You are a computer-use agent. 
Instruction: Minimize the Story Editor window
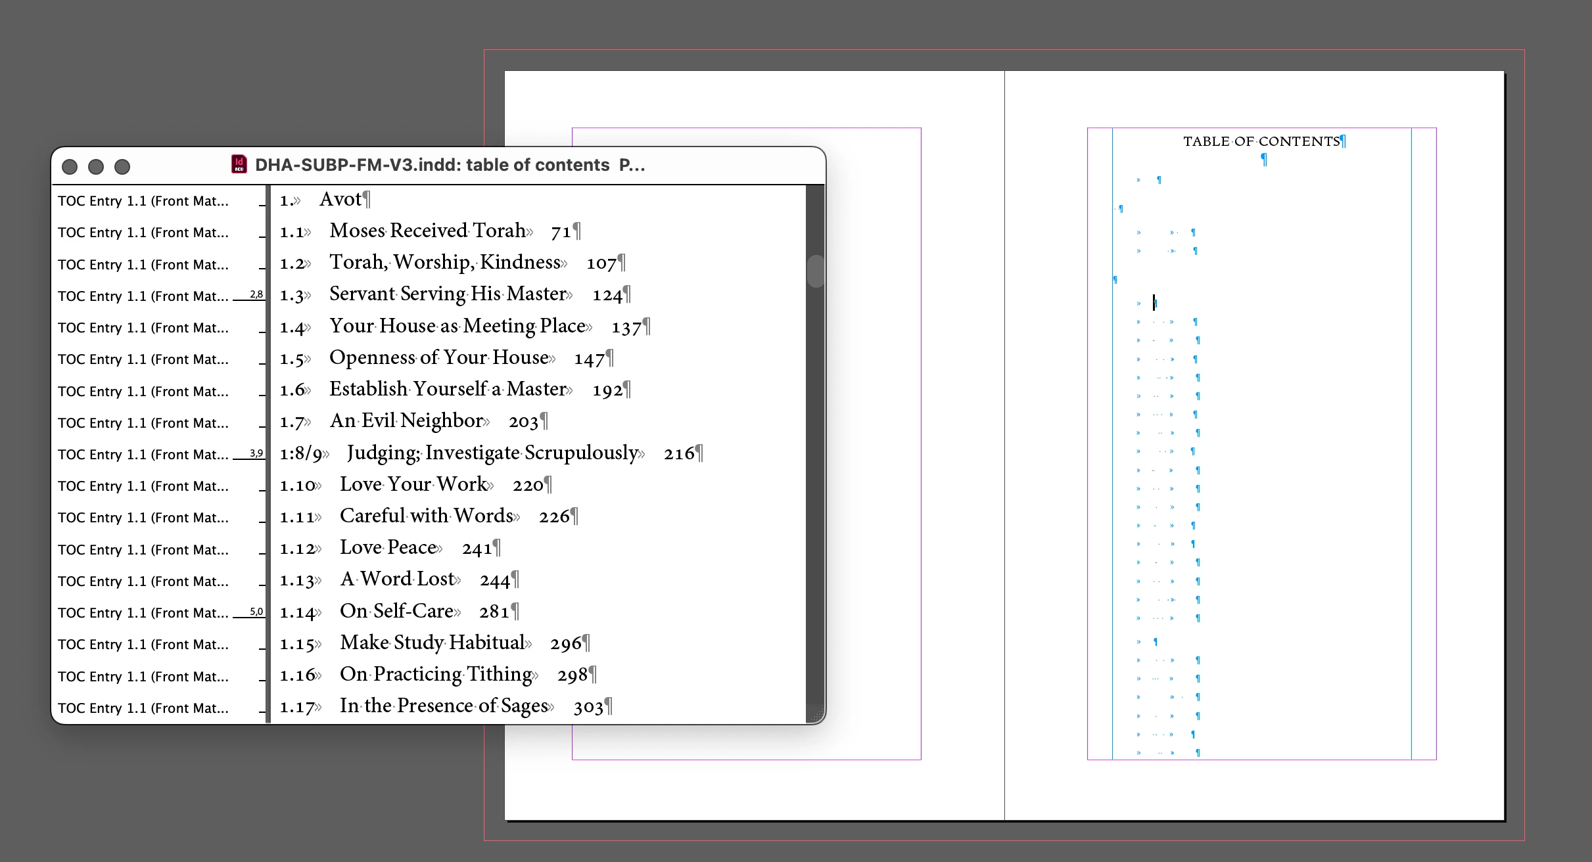coord(96,167)
